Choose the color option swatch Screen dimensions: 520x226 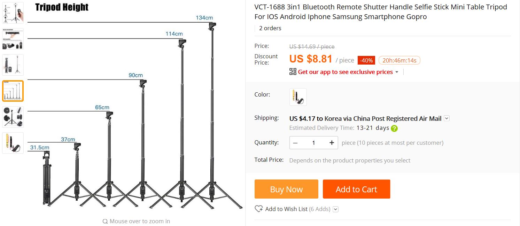[x=298, y=97]
